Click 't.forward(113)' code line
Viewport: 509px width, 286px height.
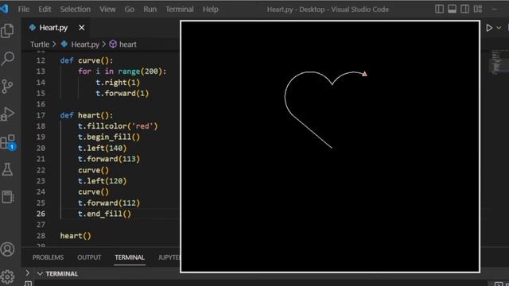109,159
